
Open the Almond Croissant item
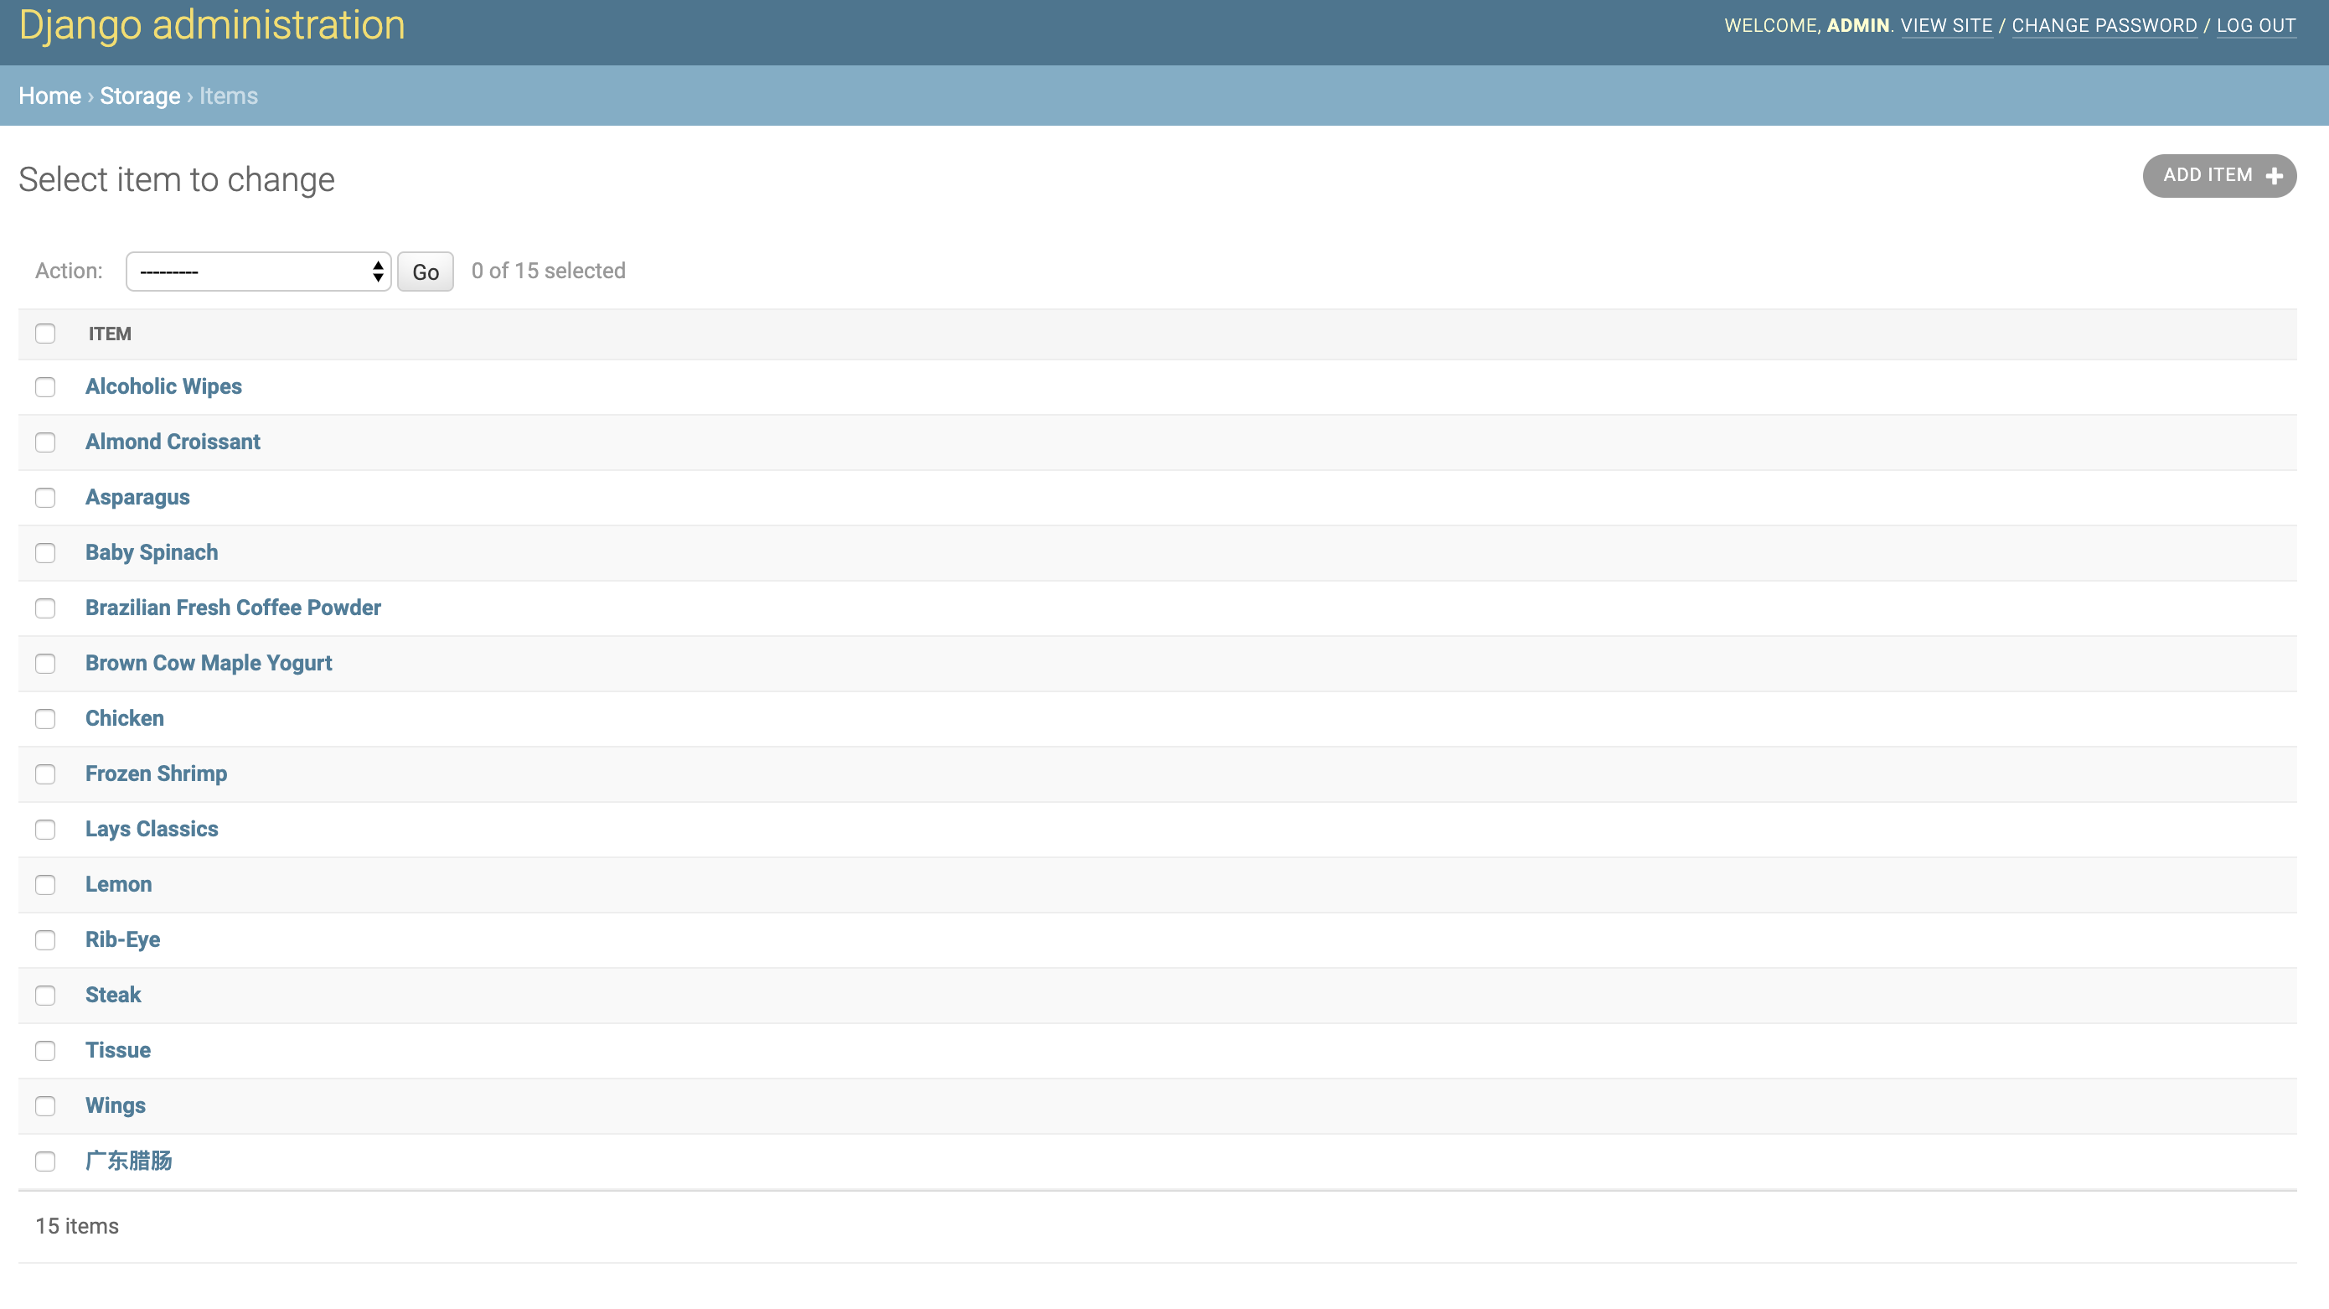pyautogui.click(x=173, y=442)
